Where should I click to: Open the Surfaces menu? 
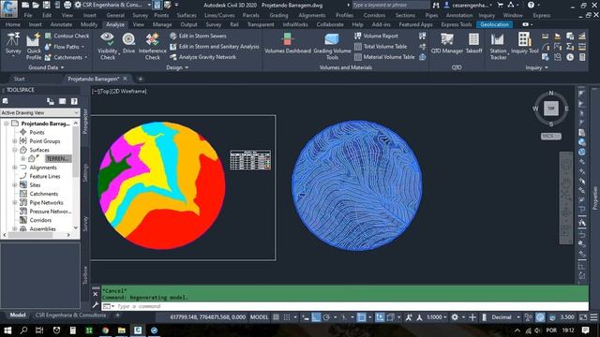(x=187, y=15)
